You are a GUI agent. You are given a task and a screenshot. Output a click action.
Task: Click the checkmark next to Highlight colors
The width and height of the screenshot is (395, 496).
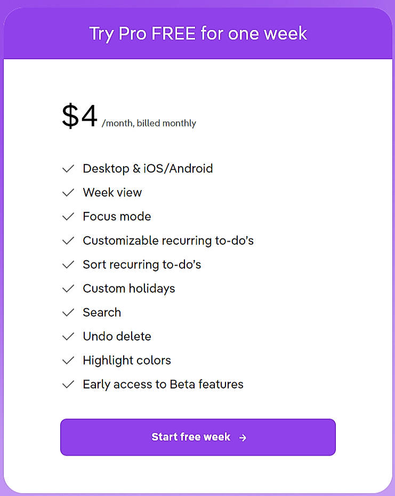tap(68, 360)
